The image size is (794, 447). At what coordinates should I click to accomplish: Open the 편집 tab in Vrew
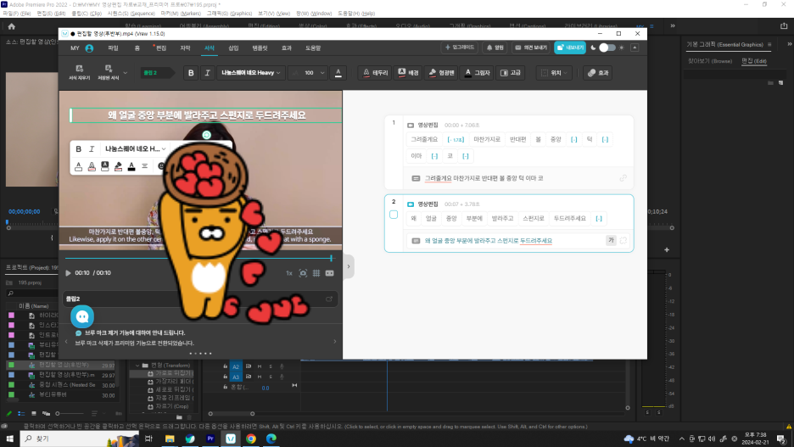pos(160,48)
